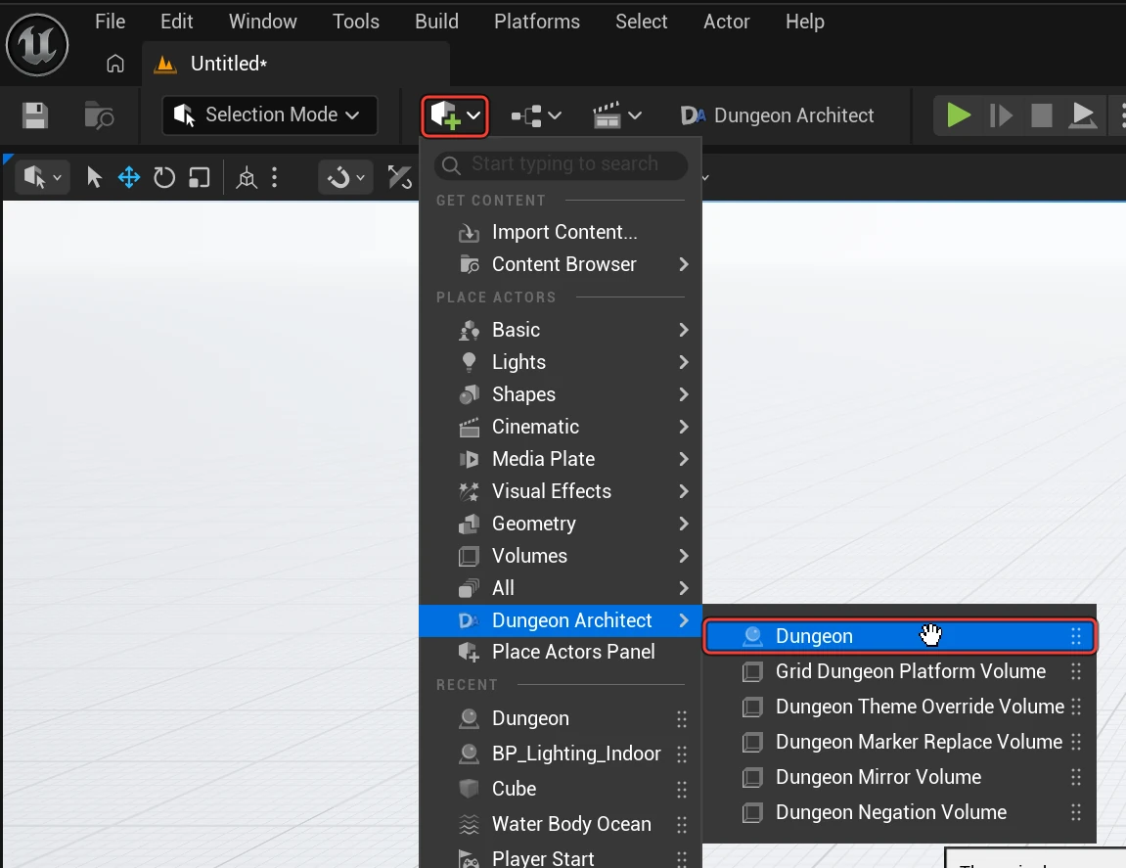Open the blueprints dropdown in the toolbar
This screenshot has height=868, width=1126.
(536, 114)
